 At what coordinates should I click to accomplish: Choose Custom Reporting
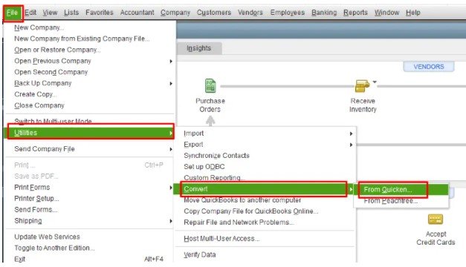(214, 178)
